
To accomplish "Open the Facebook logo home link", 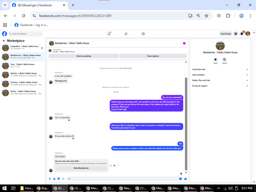I will point(5,34).
